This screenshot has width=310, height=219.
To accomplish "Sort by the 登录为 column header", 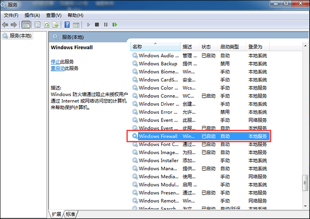I will [x=258, y=47].
